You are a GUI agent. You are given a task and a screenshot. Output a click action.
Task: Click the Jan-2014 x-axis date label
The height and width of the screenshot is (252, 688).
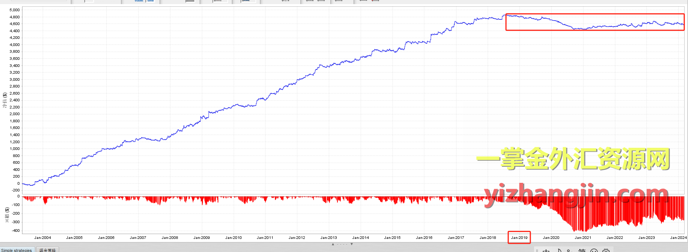click(x=361, y=238)
